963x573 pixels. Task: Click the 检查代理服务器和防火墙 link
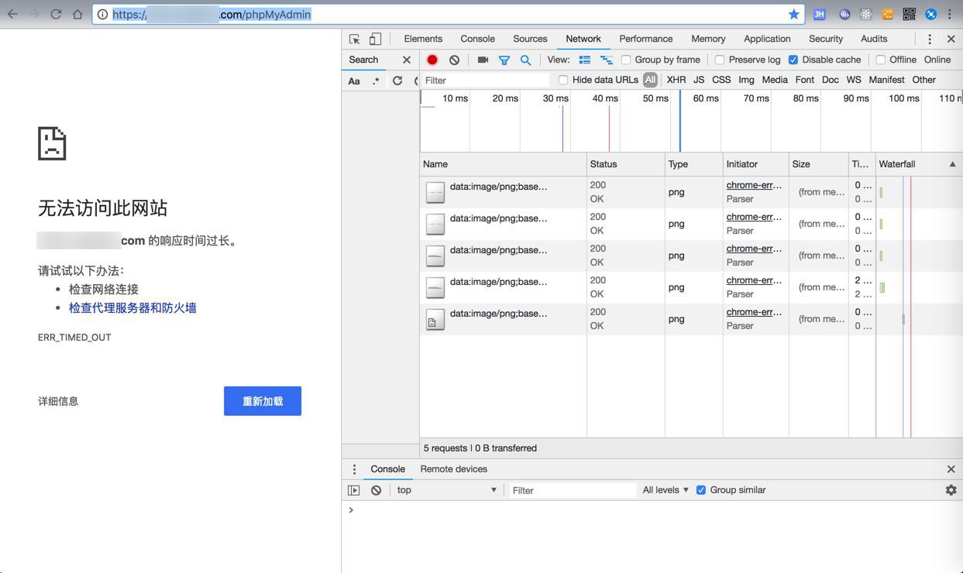pyautogui.click(x=132, y=307)
